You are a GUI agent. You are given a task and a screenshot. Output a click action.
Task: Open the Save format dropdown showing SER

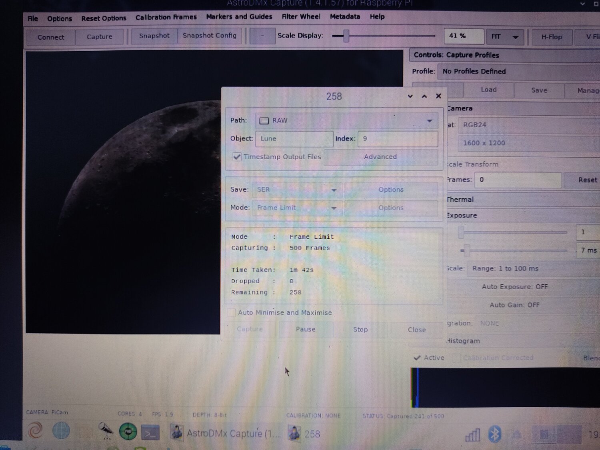[x=297, y=190]
